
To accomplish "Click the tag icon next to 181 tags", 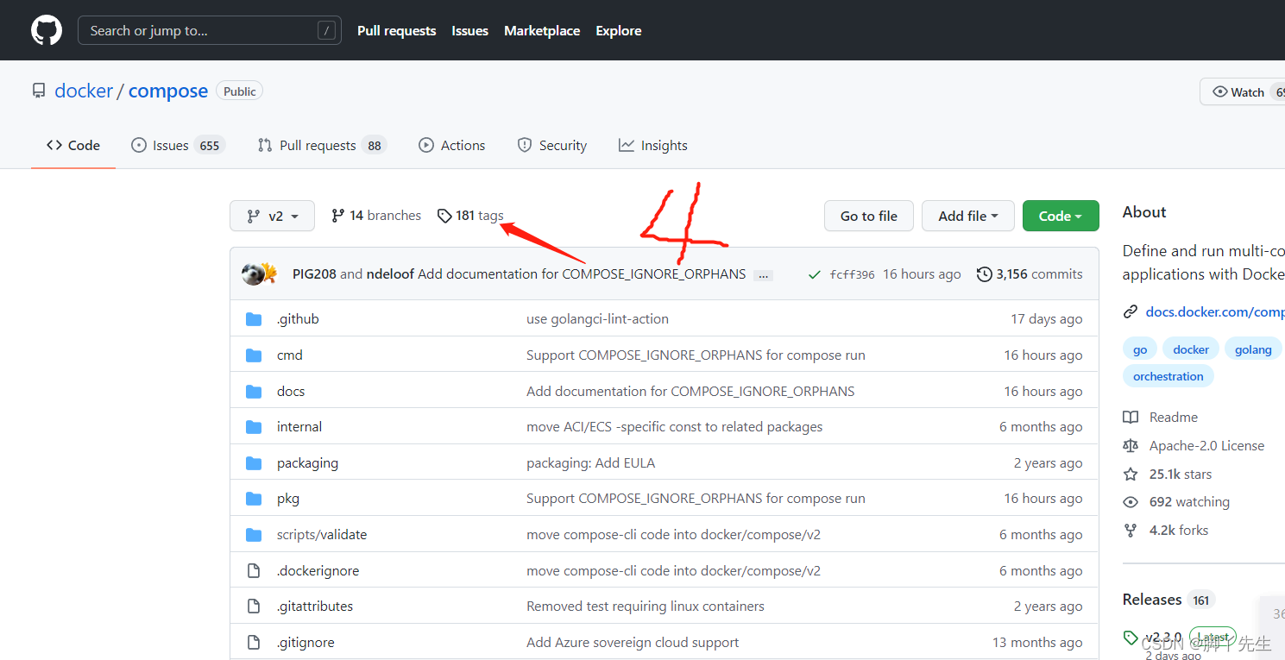I will click(444, 216).
